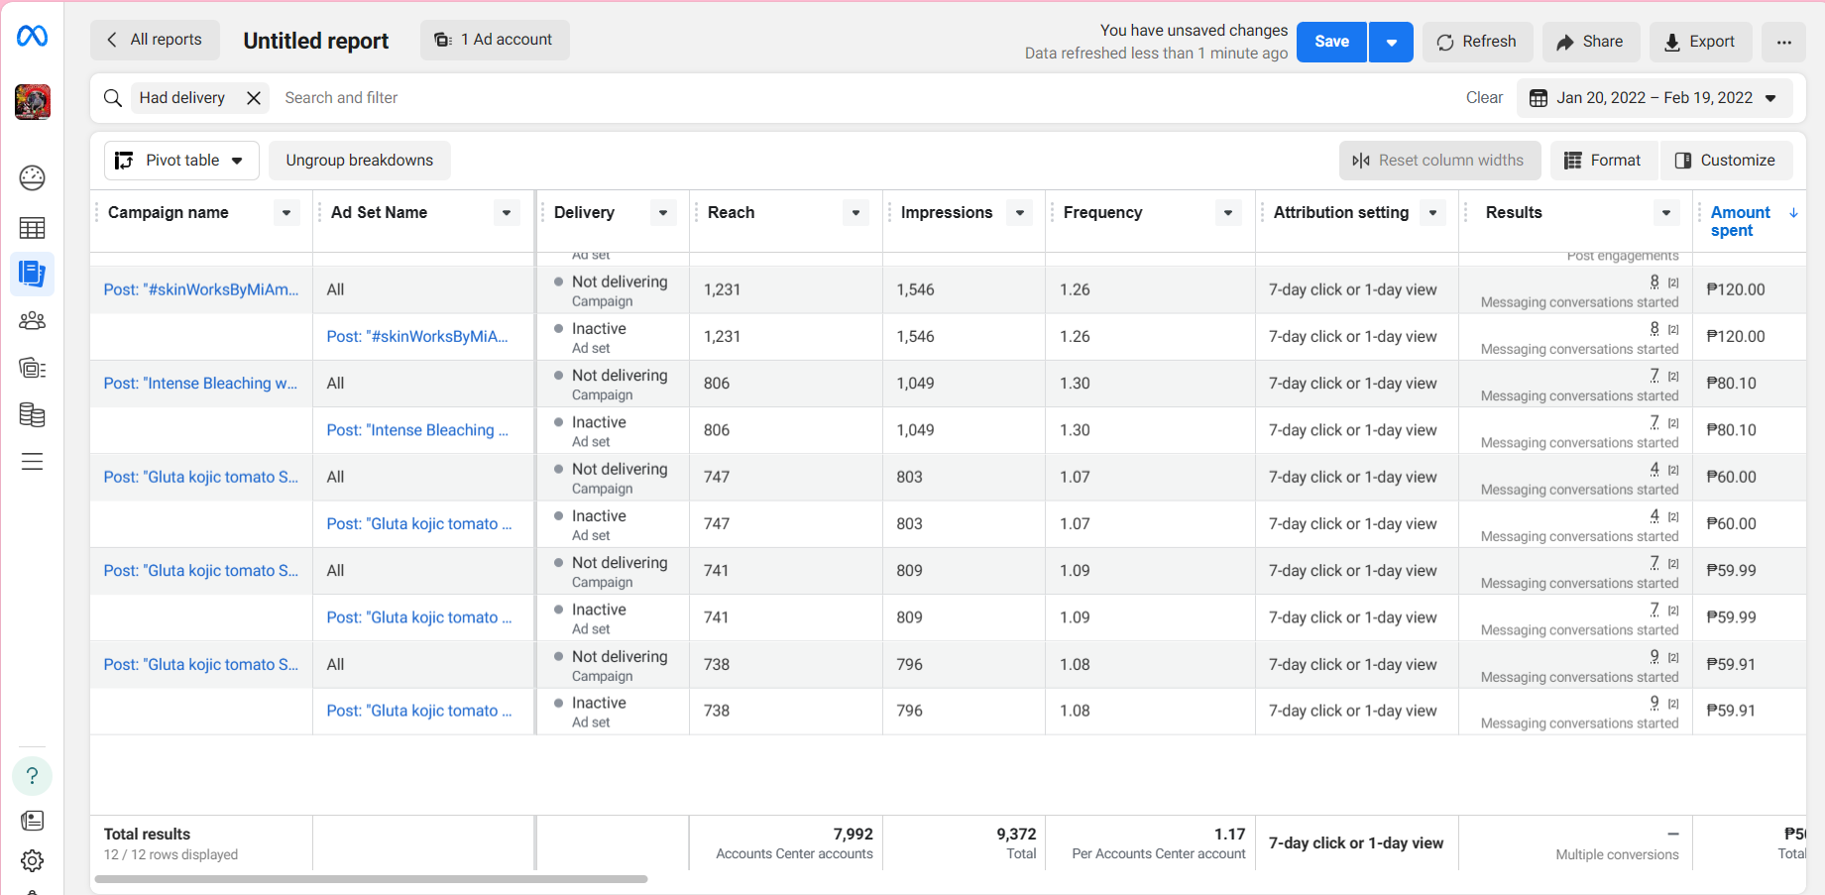The width and height of the screenshot is (1825, 895).
Task: Click the Meta logo icon
Action: tap(32, 37)
